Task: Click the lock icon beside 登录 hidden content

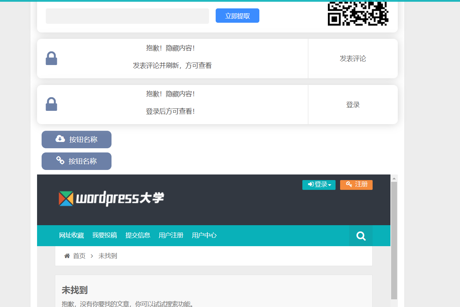Action: 51,104
